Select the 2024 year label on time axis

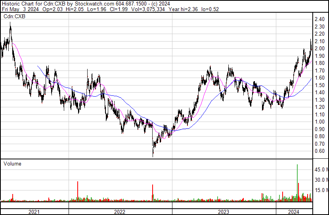click(x=294, y=212)
